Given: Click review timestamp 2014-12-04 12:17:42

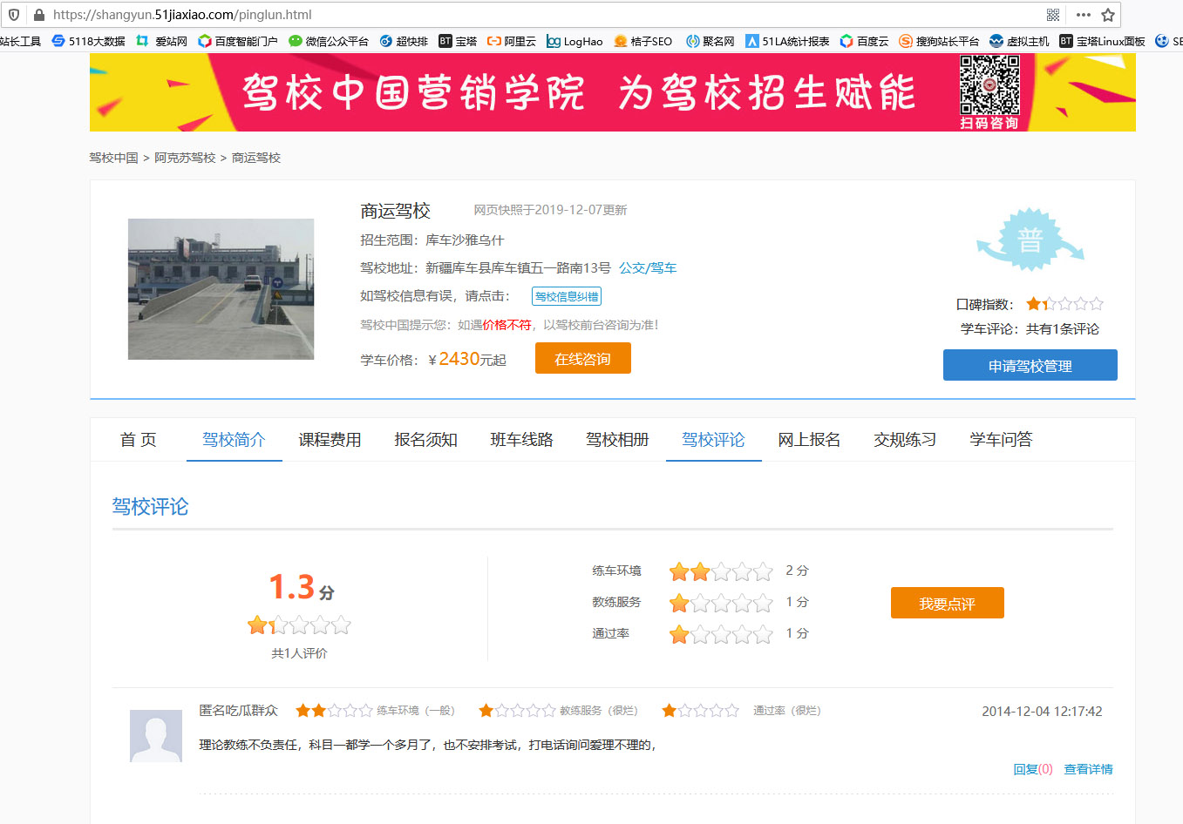Looking at the screenshot, I should (1042, 712).
